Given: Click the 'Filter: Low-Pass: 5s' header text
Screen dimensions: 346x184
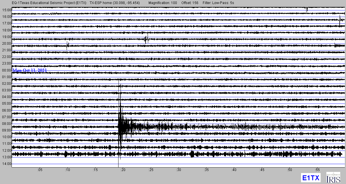Looking at the screenshot, I should point(219,2).
